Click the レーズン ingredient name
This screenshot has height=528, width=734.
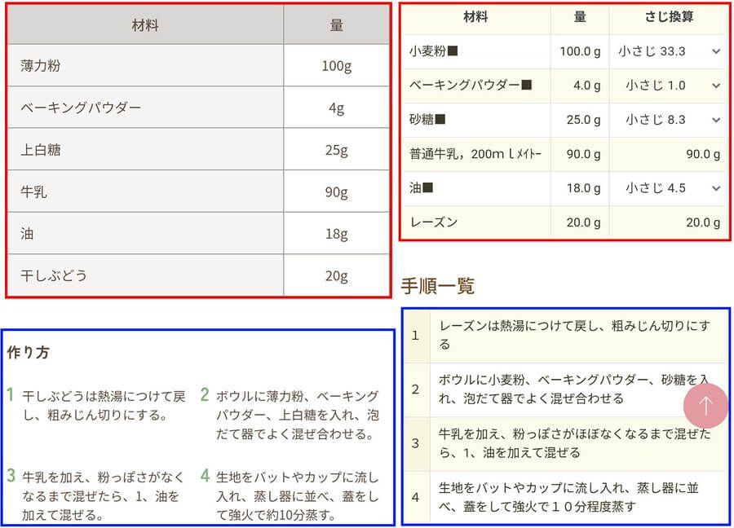[x=433, y=222]
